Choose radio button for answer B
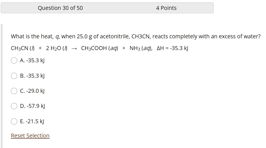266x148 pixels. (14, 76)
